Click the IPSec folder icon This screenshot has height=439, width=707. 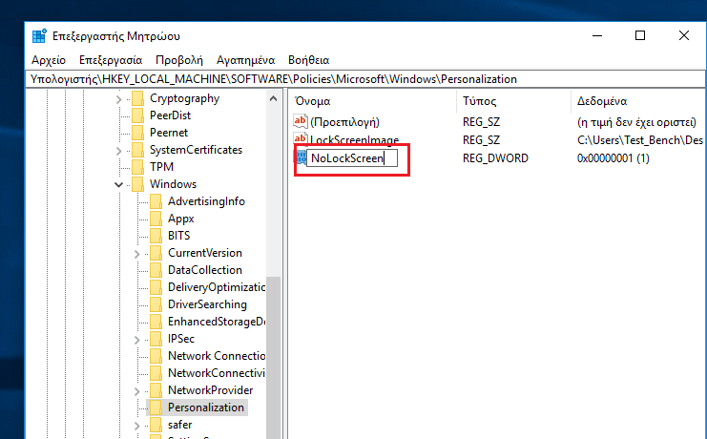[x=156, y=339]
